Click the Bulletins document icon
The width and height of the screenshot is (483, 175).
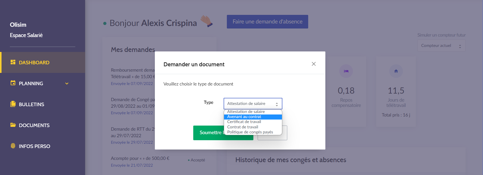(13, 104)
